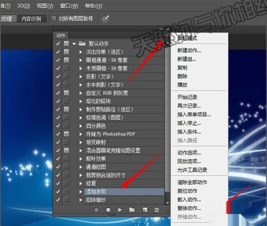Enable 对所有图层取样 checkbox
Viewport: 267px width, 226px height.
point(53,19)
